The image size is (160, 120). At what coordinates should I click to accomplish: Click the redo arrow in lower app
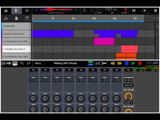click(29, 63)
